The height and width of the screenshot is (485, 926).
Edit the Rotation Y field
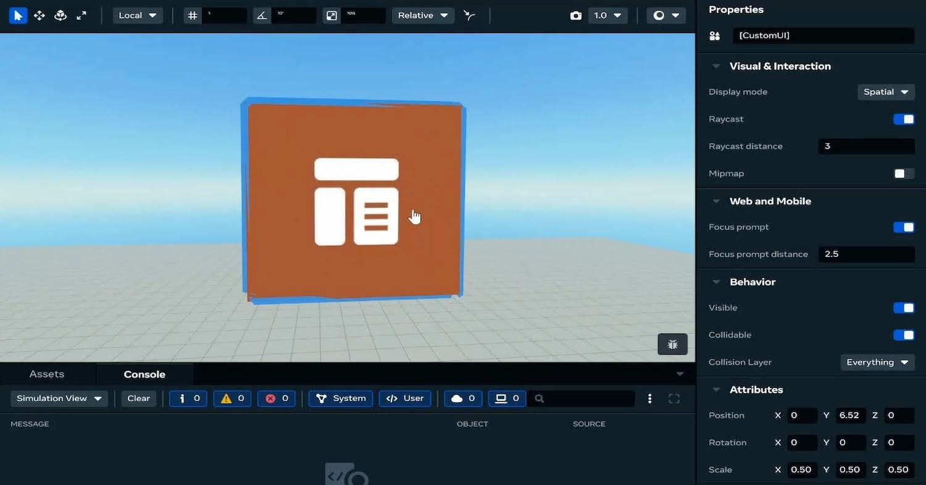[851, 442]
